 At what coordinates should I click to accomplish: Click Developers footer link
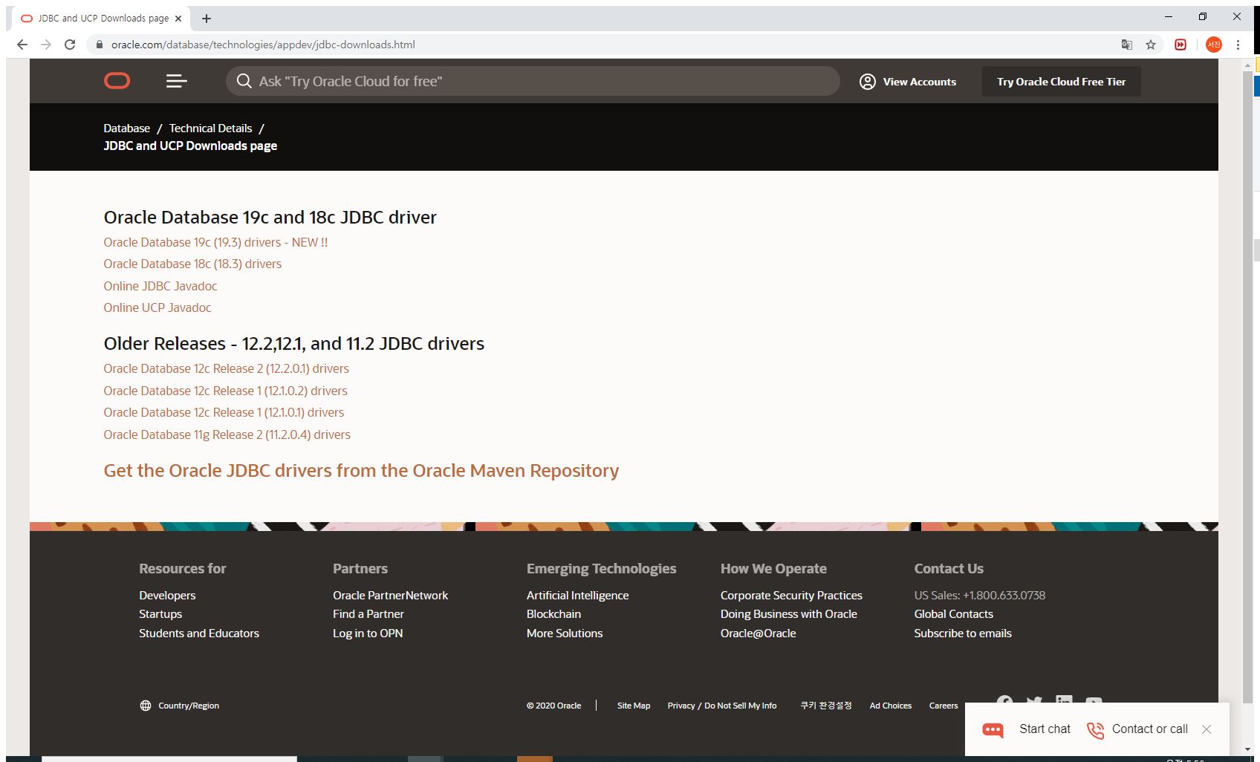click(x=167, y=596)
